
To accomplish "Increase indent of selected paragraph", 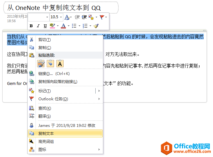I will tap(84, 17).
